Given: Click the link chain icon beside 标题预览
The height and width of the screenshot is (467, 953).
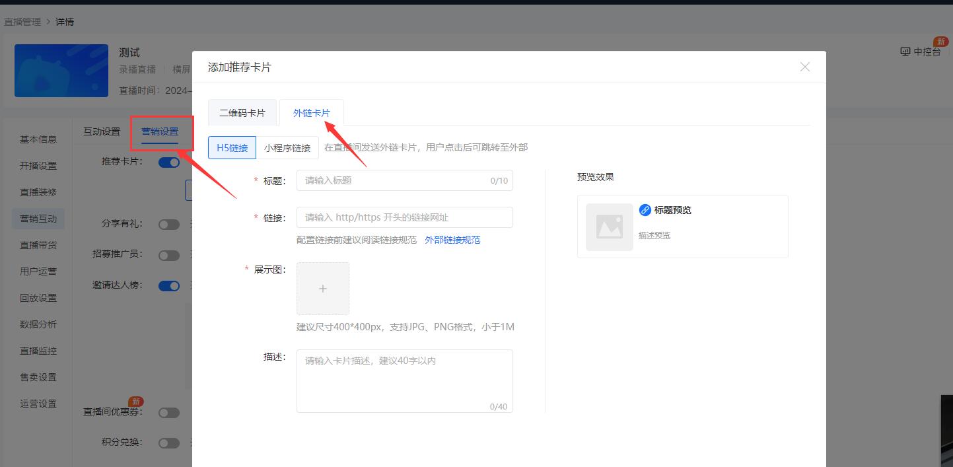Looking at the screenshot, I should point(645,210).
